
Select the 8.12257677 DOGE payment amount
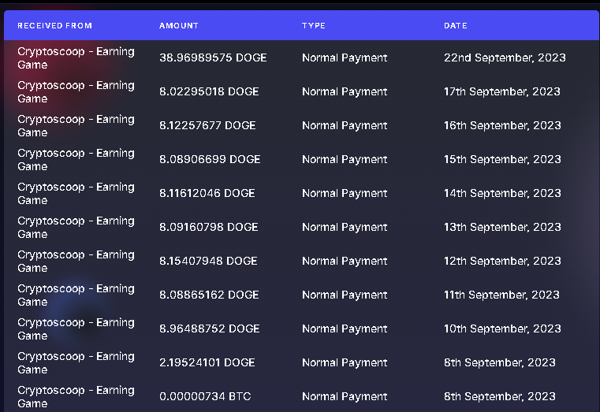pyautogui.click(x=207, y=125)
